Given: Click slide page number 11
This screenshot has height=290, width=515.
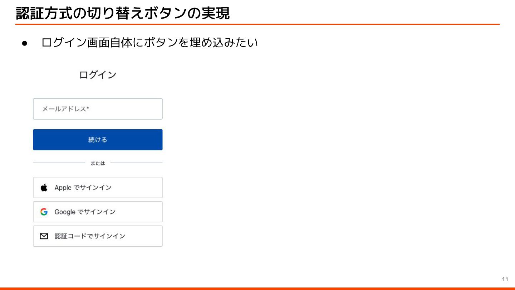Looking at the screenshot, I should [x=505, y=279].
